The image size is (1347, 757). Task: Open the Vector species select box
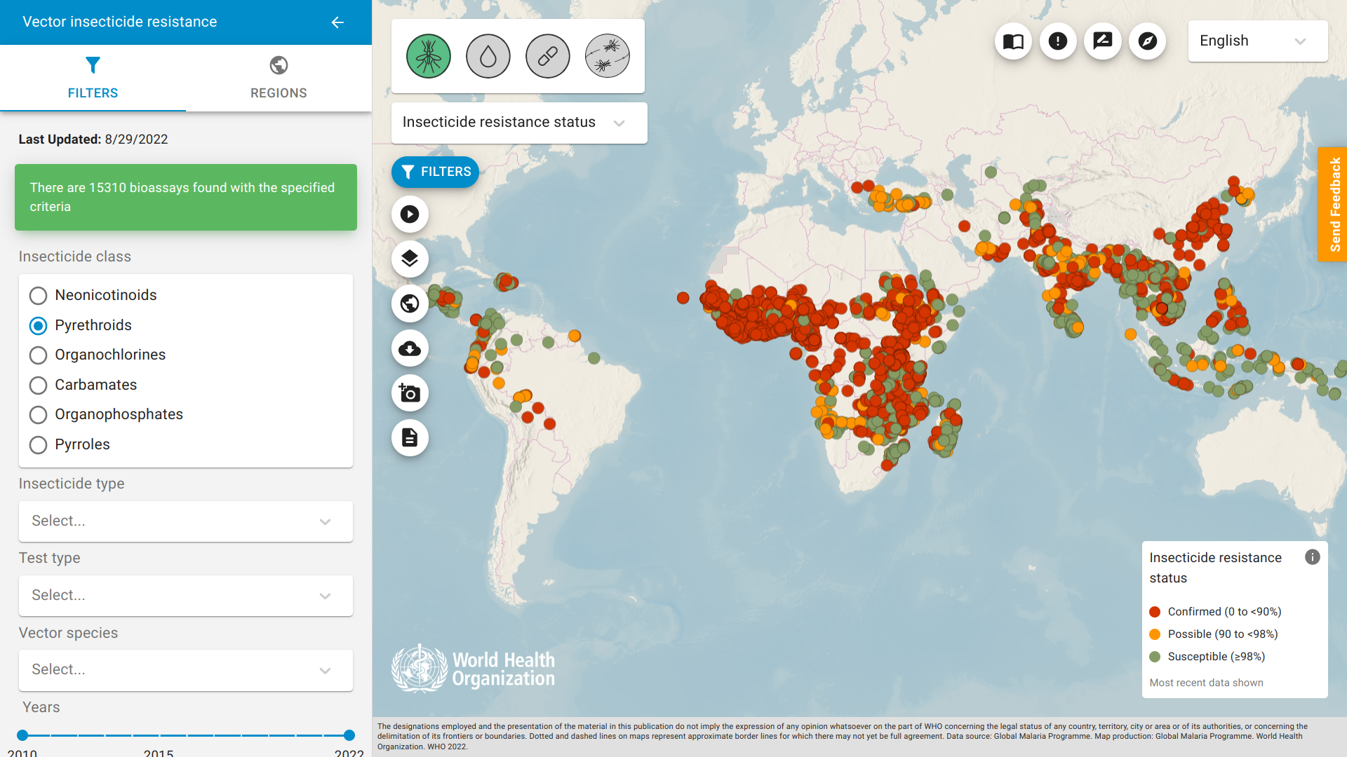(185, 670)
